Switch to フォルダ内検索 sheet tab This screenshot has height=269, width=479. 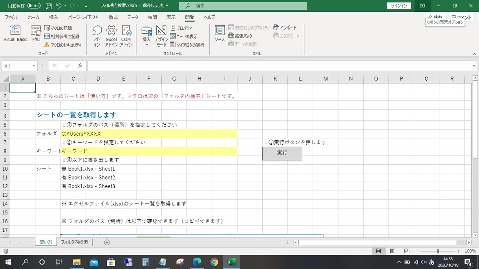click(74, 242)
